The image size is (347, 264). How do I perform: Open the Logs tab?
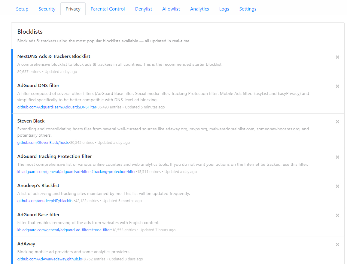coord(224,9)
